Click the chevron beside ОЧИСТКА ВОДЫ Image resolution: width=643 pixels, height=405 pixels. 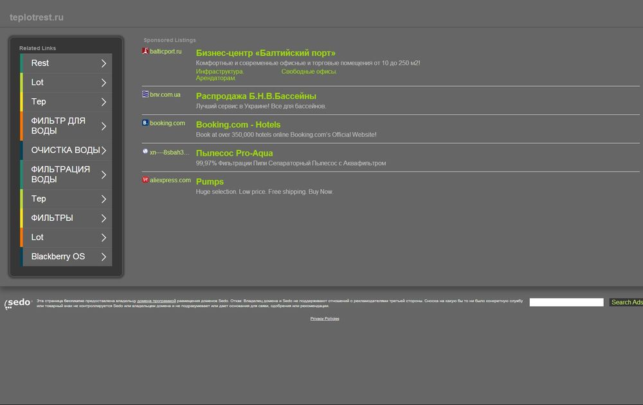click(104, 150)
